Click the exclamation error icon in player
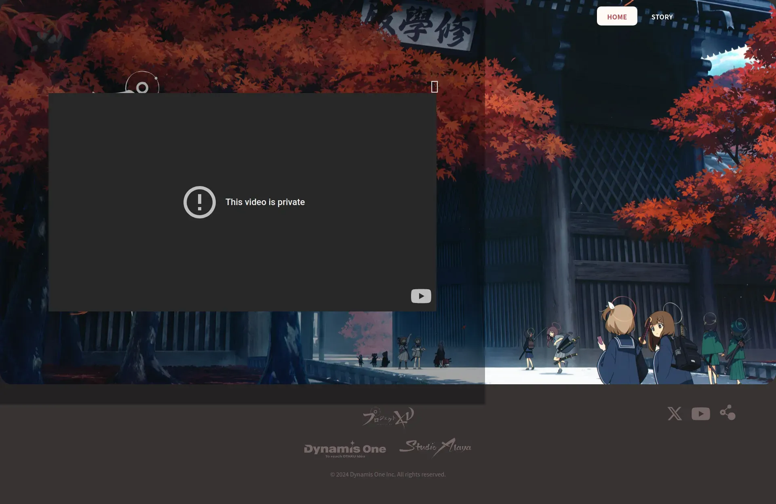The width and height of the screenshot is (776, 504). 200,202
